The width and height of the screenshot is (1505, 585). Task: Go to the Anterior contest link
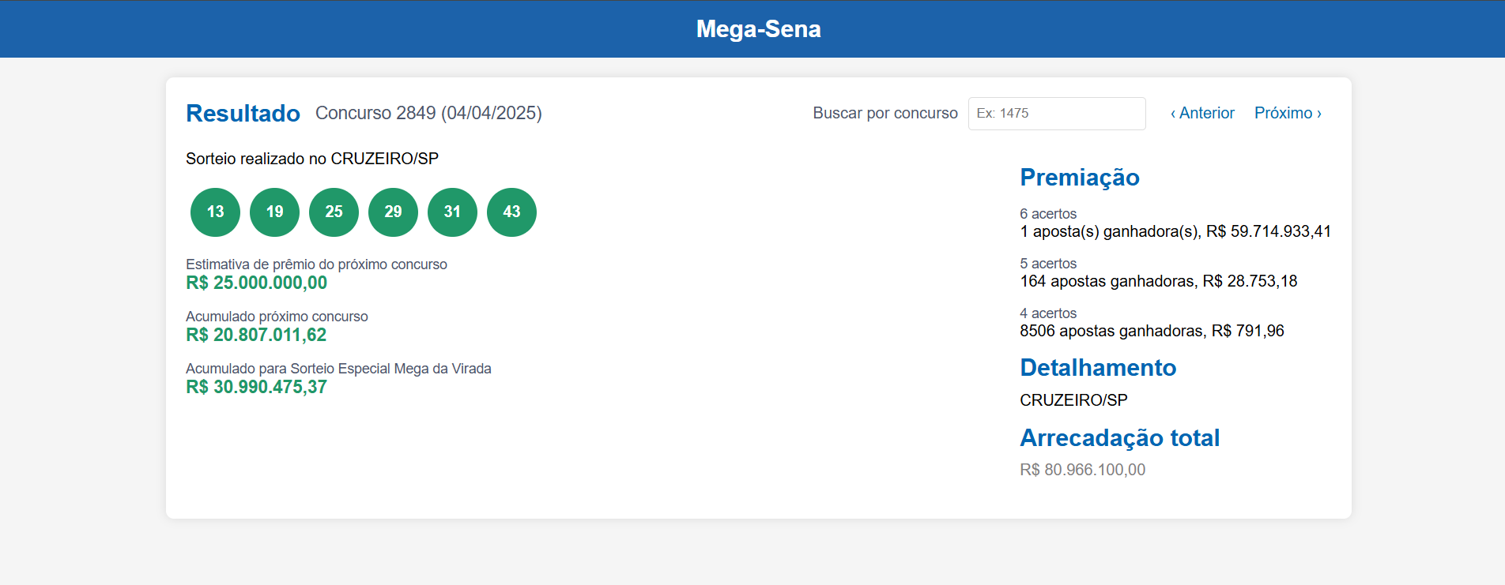pyautogui.click(x=1202, y=113)
